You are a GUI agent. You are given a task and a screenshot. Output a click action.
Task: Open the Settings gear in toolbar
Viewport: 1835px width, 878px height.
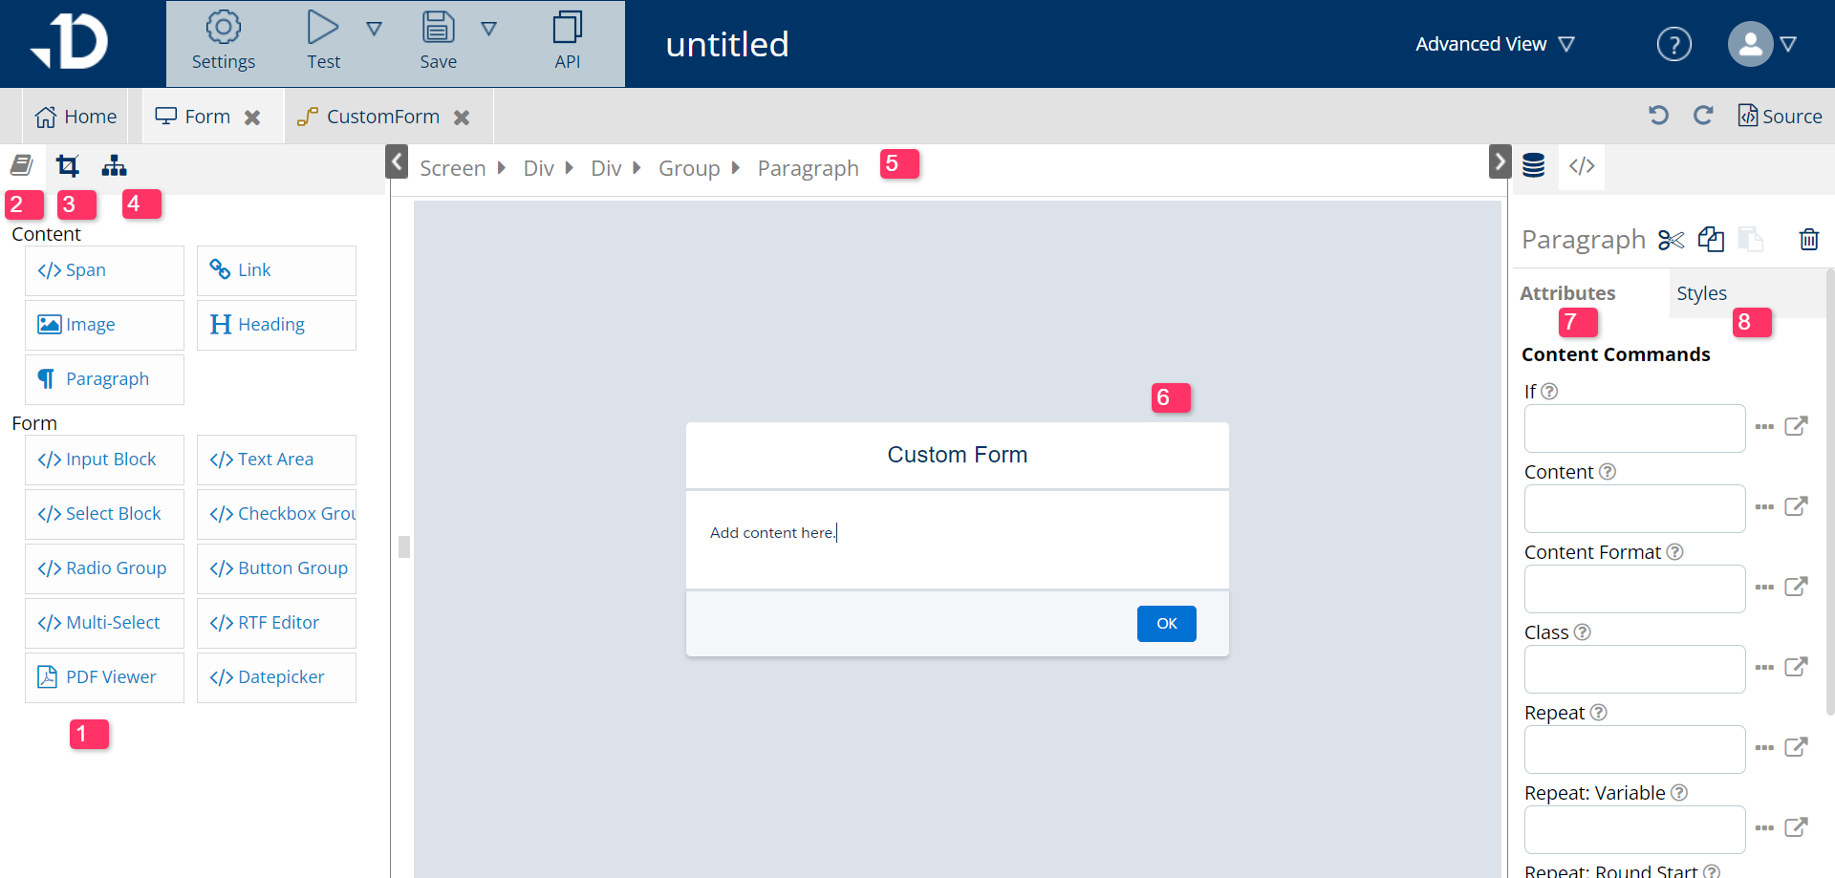pyautogui.click(x=223, y=29)
